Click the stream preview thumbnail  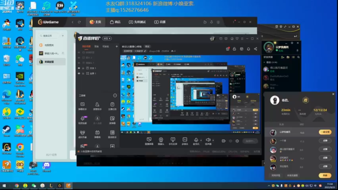[x=190, y=94]
